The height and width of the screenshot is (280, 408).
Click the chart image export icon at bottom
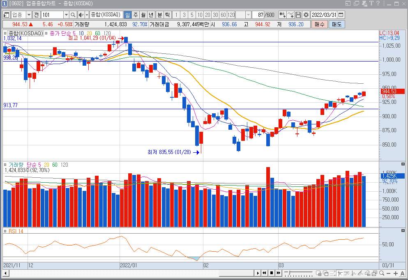[374, 273]
